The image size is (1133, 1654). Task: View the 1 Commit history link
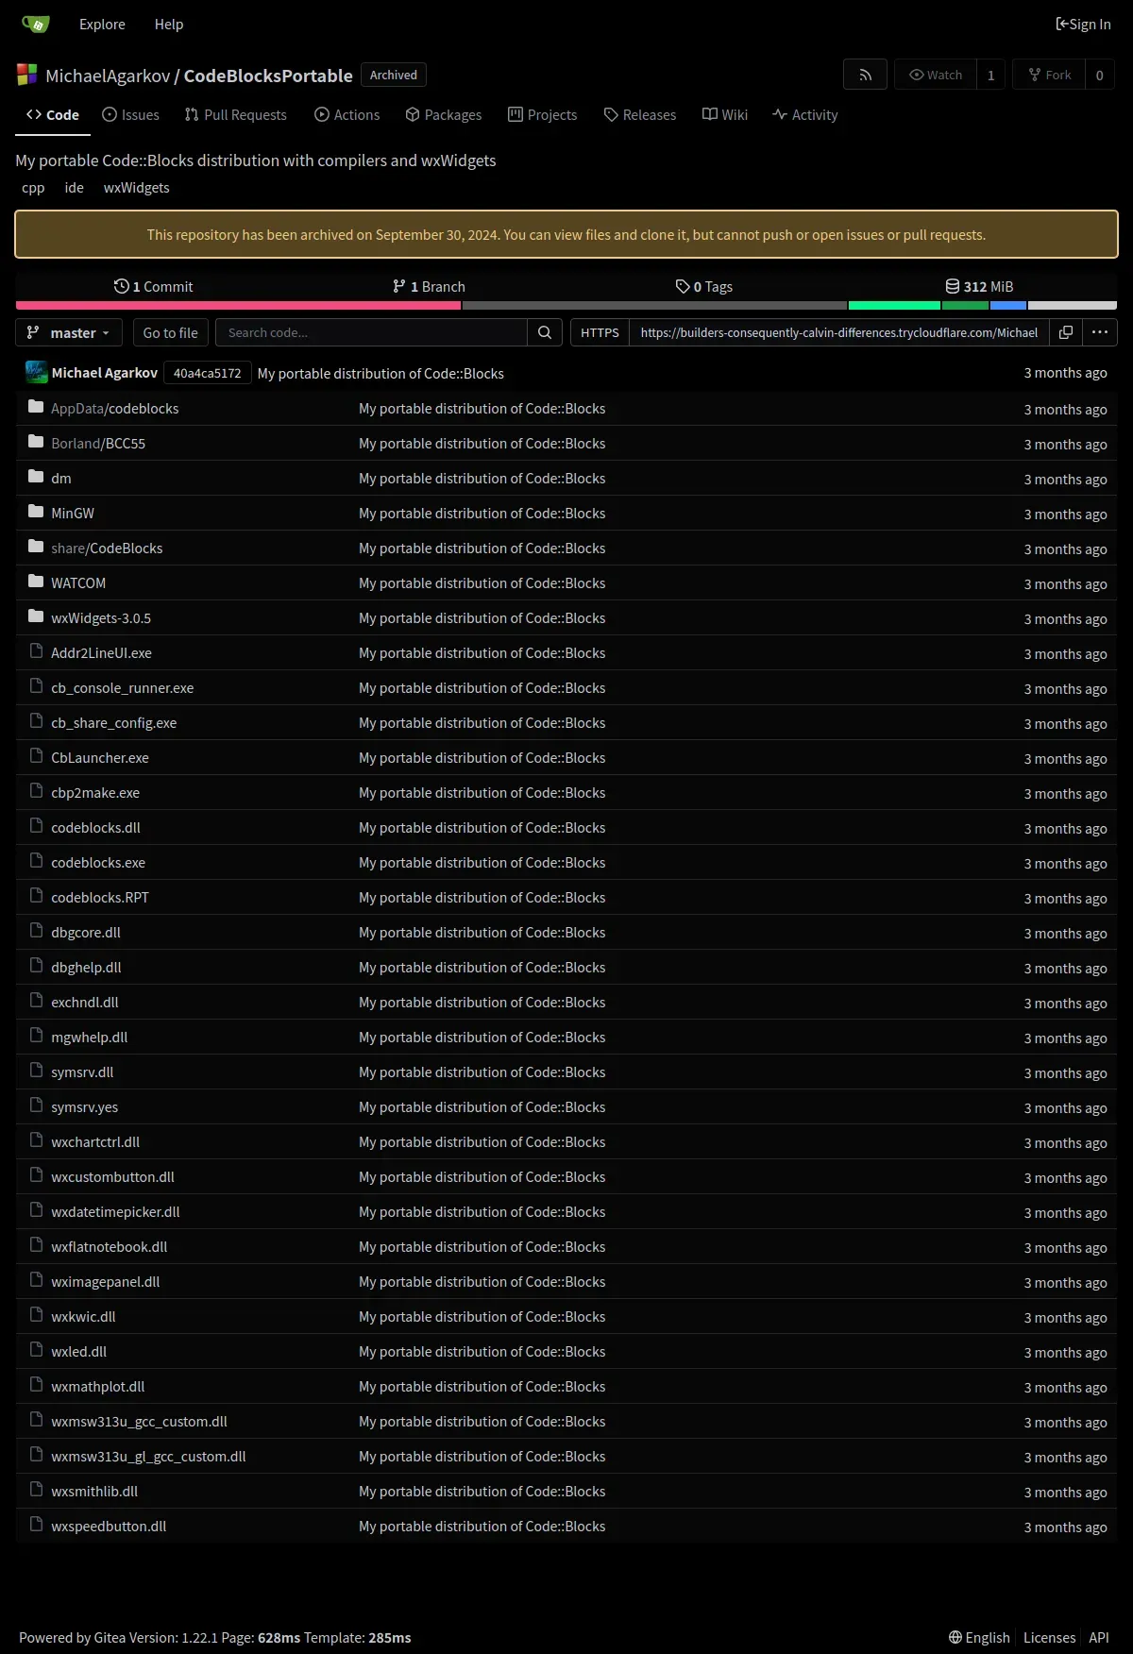tap(153, 286)
